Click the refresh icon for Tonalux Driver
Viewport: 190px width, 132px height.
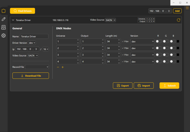click(178, 20)
